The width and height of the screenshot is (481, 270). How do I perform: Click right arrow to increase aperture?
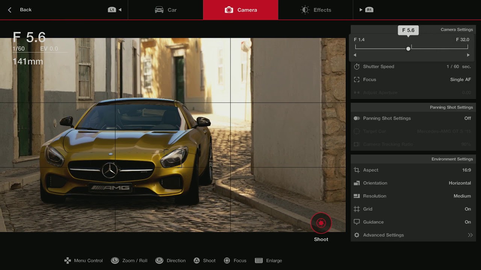[468, 55]
